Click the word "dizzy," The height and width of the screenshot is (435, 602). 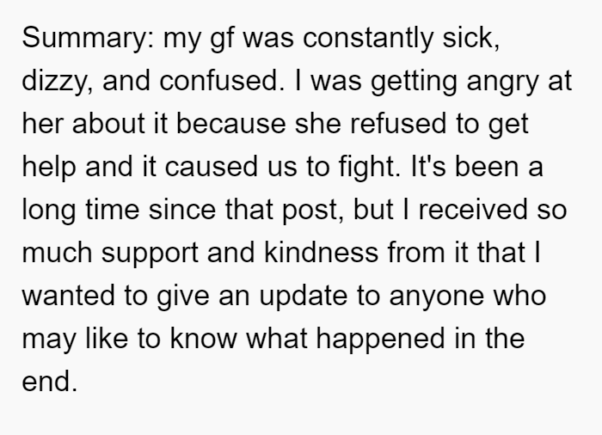58,81
